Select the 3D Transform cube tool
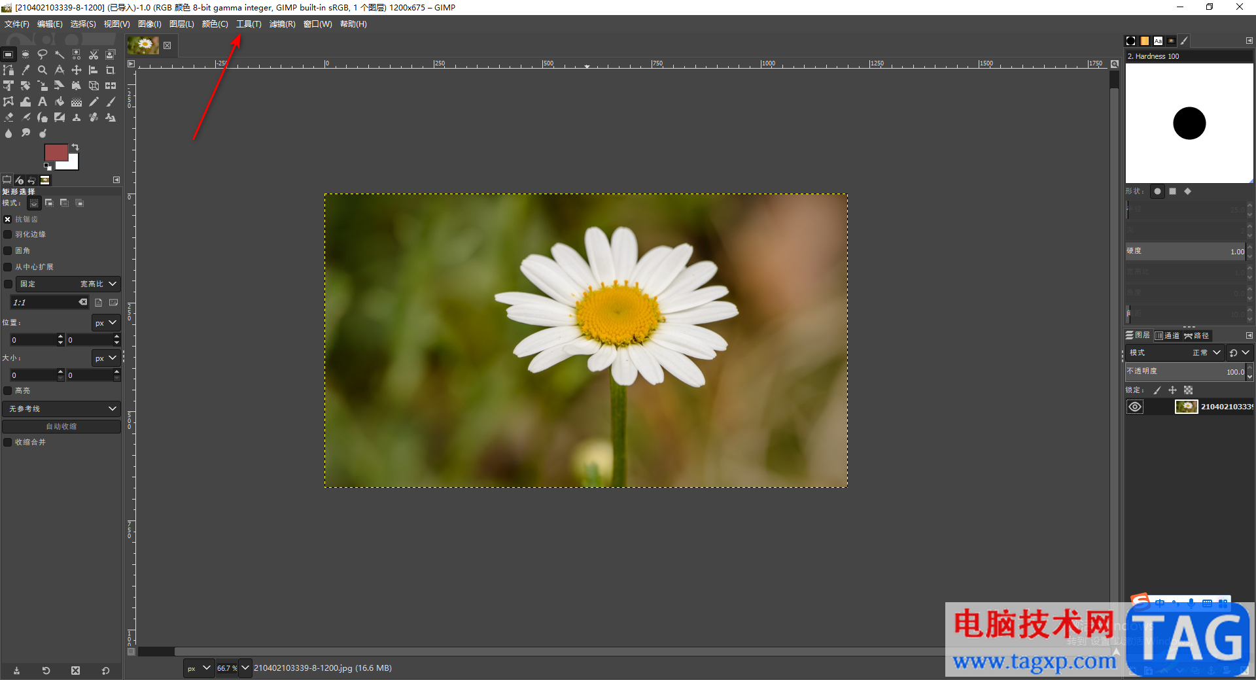This screenshot has height=680, width=1256. coord(94,86)
